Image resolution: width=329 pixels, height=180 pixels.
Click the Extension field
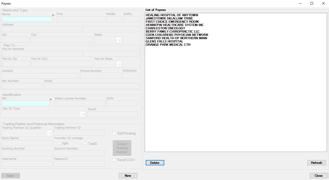pos(131,76)
